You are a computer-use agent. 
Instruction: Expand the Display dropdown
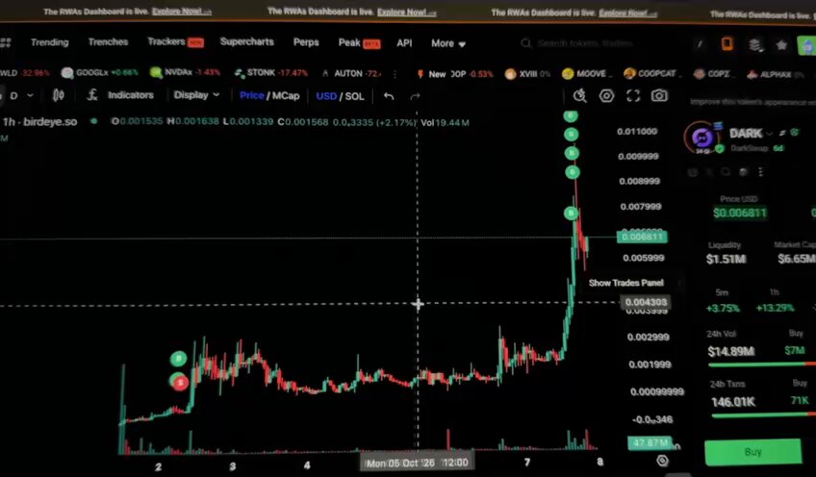[196, 95]
